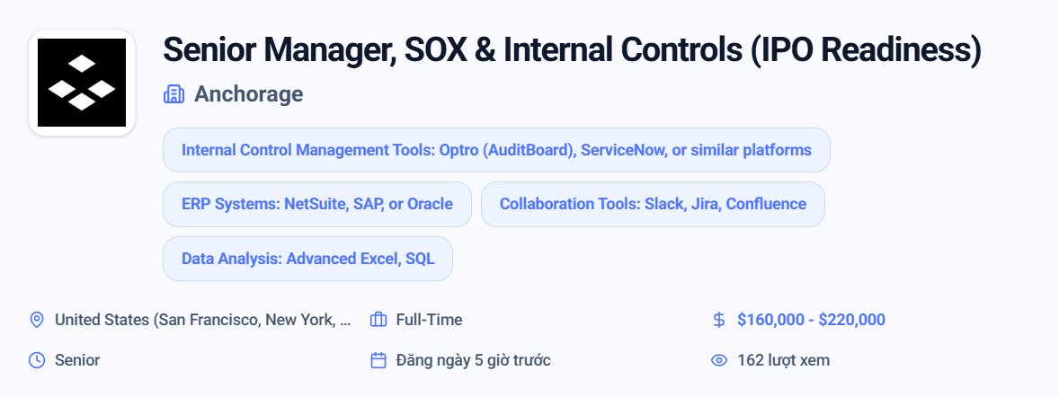This screenshot has height=397, width=1059.
Task: Click the dollar sign salary icon
Action: coord(719,320)
